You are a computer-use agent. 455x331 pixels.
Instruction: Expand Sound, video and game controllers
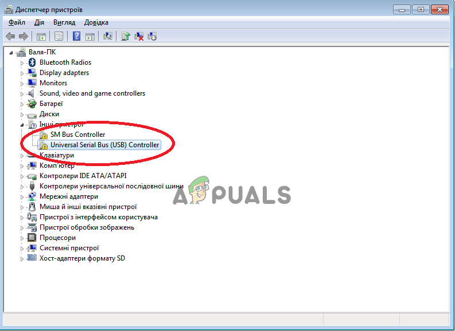click(22, 94)
